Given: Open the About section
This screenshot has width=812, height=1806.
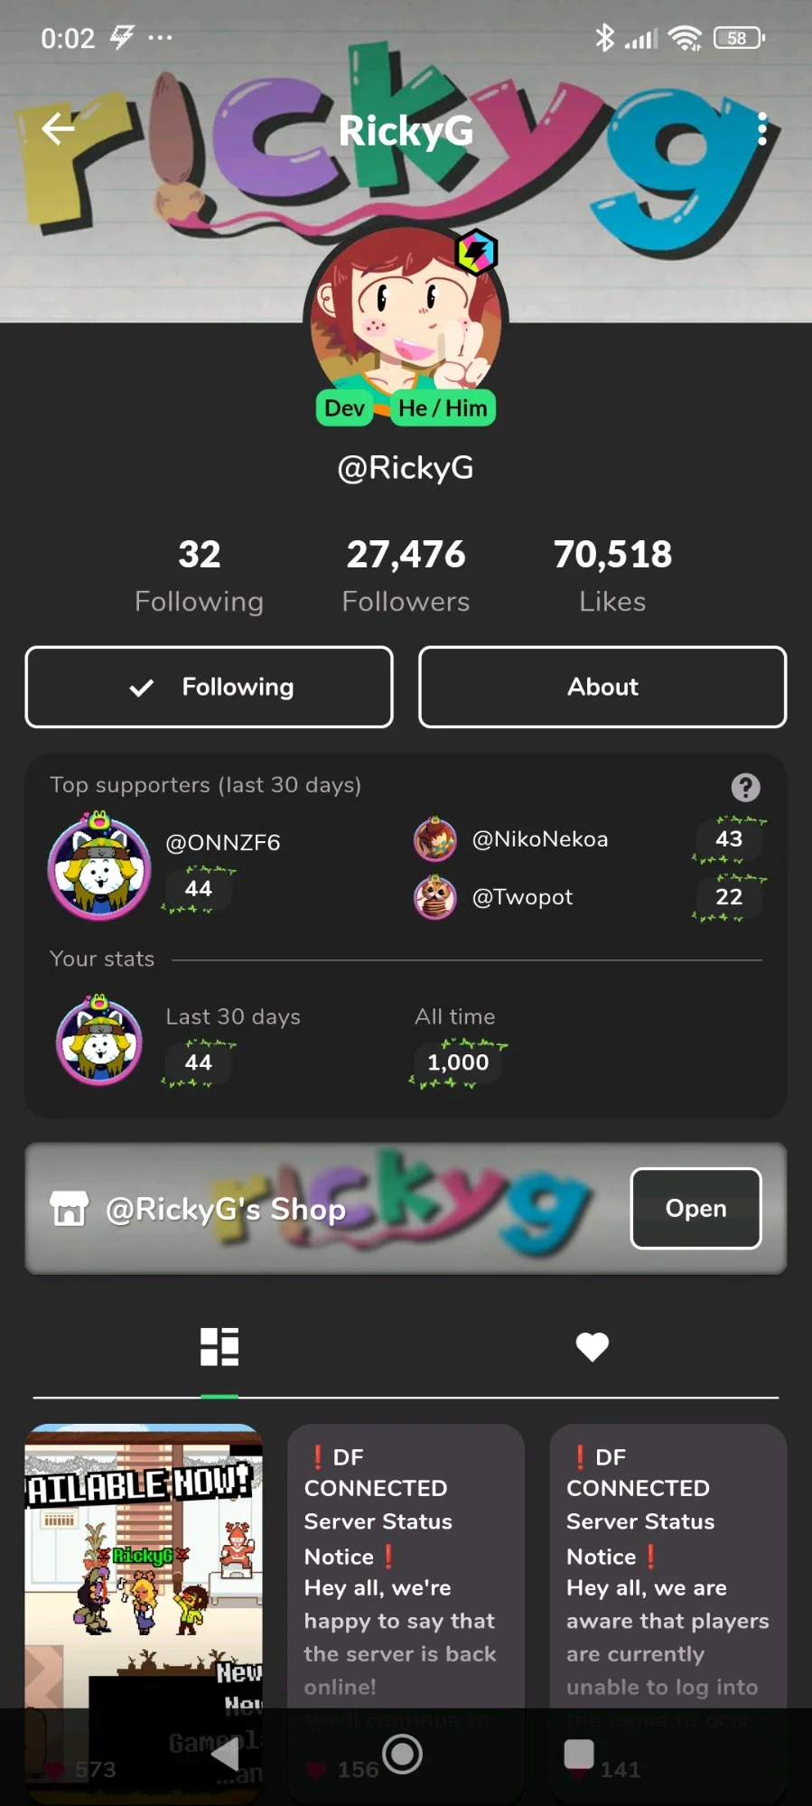Looking at the screenshot, I should [602, 687].
